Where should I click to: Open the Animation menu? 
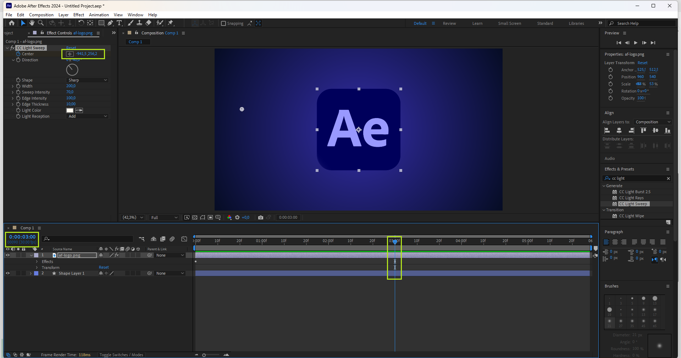[99, 15]
